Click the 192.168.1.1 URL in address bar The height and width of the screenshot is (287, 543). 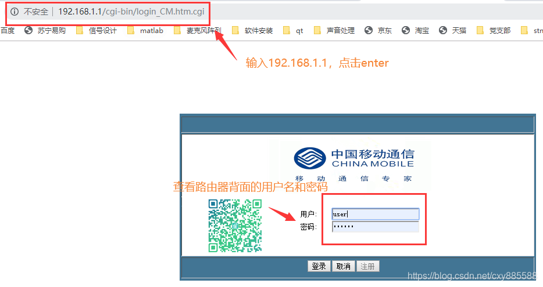[x=131, y=12]
